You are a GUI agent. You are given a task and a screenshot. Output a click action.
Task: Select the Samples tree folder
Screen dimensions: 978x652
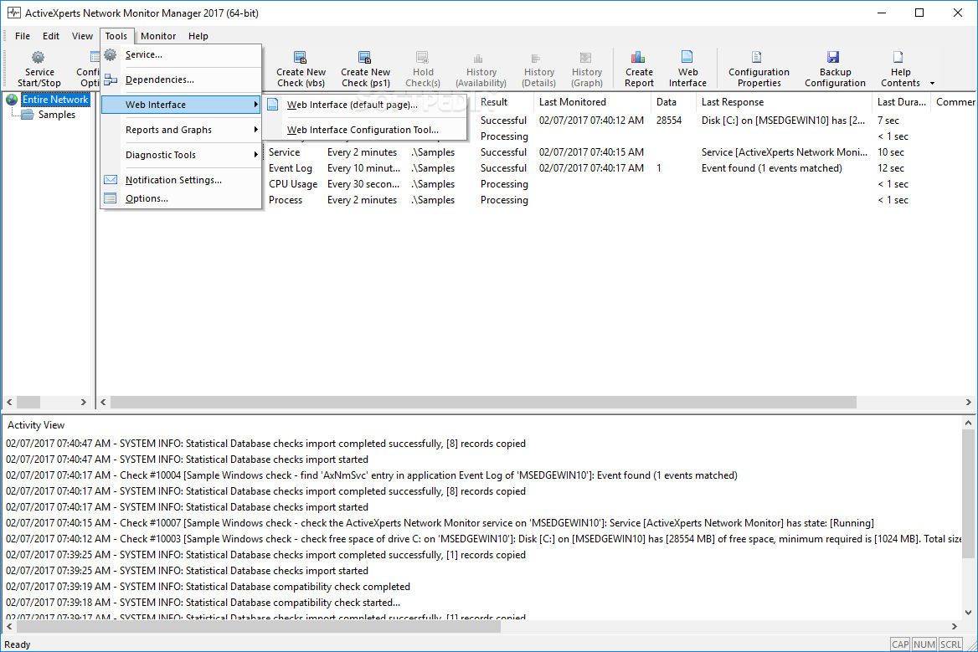57,115
